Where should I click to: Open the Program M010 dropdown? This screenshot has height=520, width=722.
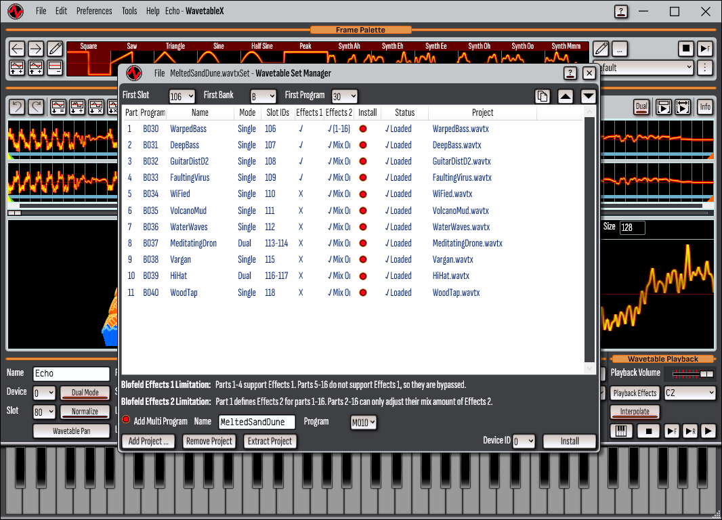click(x=364, y=422)
